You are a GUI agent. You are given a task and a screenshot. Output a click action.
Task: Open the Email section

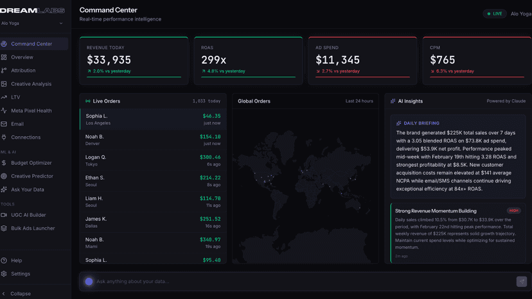[34, 124]
